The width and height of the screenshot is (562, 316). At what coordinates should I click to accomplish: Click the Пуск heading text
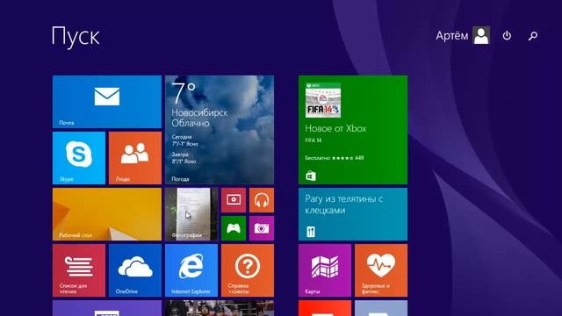pos(76,37)
